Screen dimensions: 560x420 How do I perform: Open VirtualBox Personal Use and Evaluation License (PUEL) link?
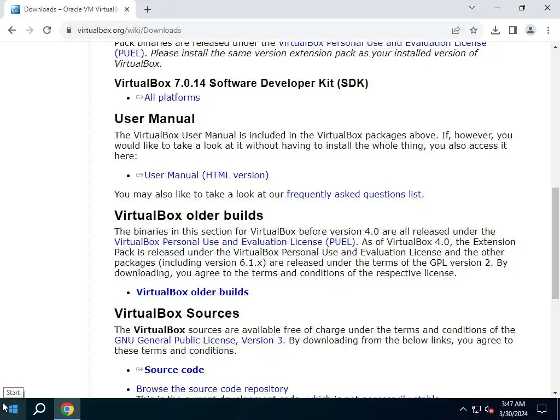[235, 242]
